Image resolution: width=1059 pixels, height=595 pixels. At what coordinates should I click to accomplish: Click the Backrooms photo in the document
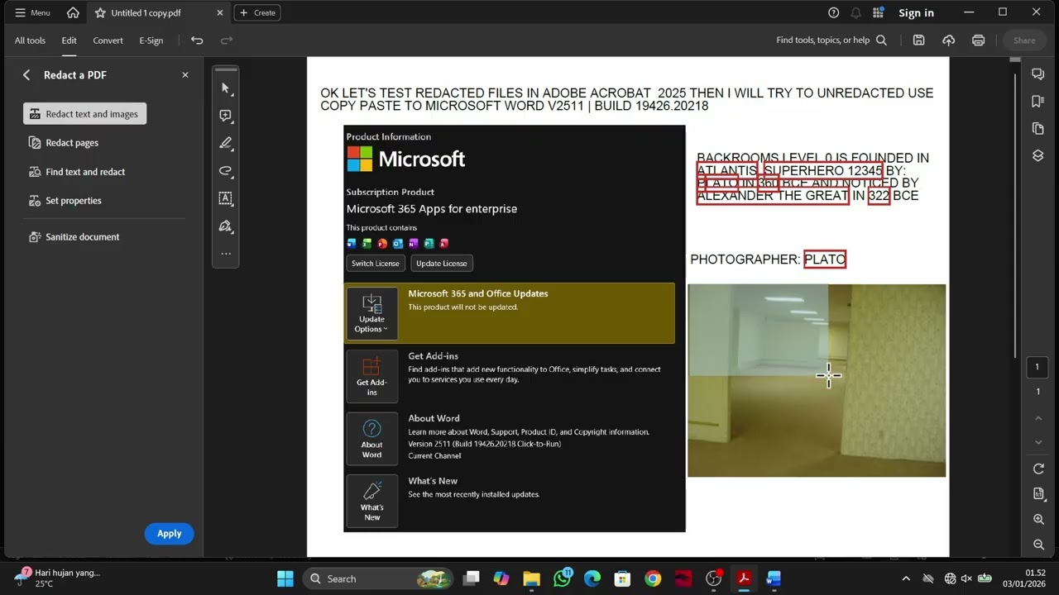[x=817, y=381]
